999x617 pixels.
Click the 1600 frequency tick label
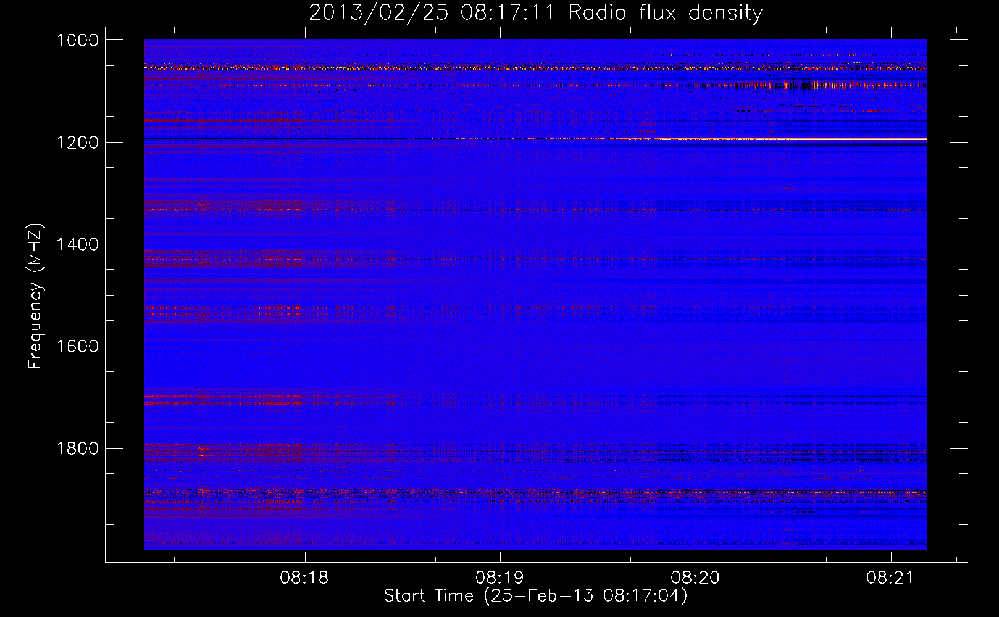[x=77, y=346]
